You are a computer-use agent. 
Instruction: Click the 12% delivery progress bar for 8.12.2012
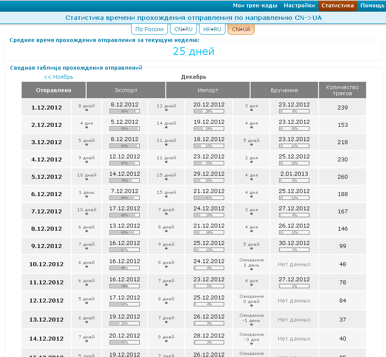pos(294,232)
